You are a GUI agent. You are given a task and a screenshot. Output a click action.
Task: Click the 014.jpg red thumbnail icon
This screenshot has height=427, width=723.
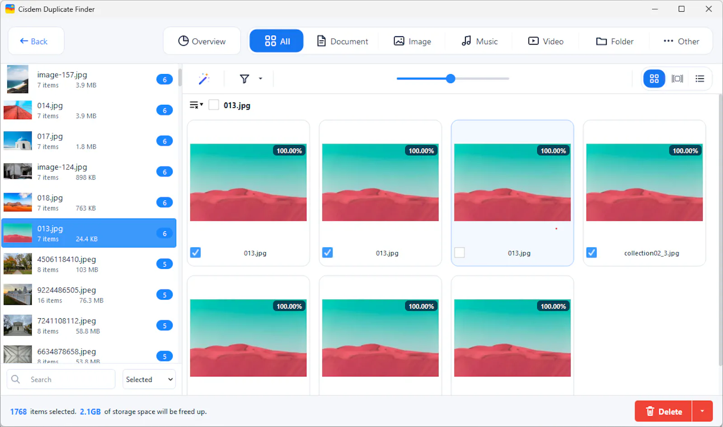pyautogui.click(x=18, y=110)
